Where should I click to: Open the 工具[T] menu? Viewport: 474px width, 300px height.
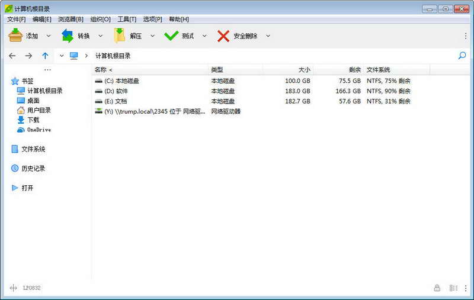[x=127, y=20]
